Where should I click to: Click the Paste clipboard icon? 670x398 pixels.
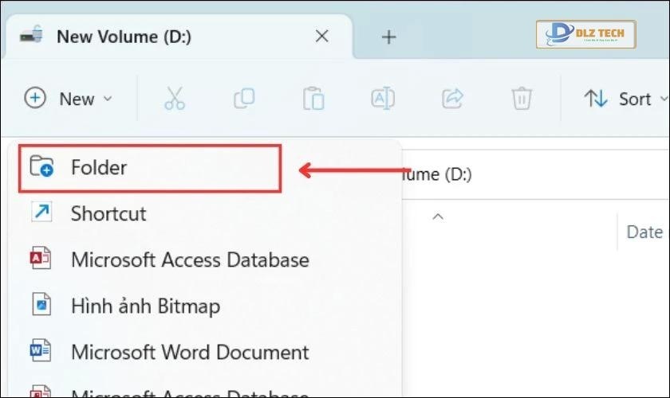pos(313,99)
